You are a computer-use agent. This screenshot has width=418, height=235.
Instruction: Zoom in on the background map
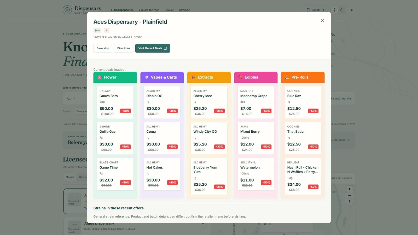349,189
